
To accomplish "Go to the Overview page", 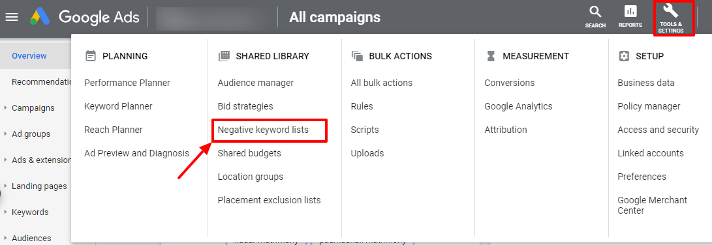I will 29,56.
